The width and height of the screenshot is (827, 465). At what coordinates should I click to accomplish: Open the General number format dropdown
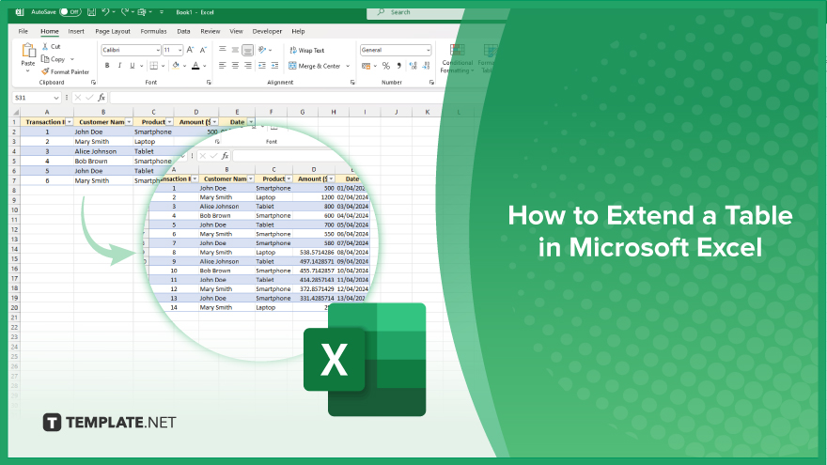coord(428,50)
